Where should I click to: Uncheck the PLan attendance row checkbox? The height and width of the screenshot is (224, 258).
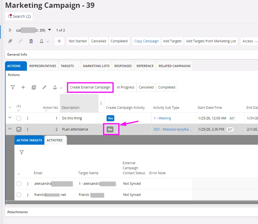pyautogui.click(x=19, y=129)
